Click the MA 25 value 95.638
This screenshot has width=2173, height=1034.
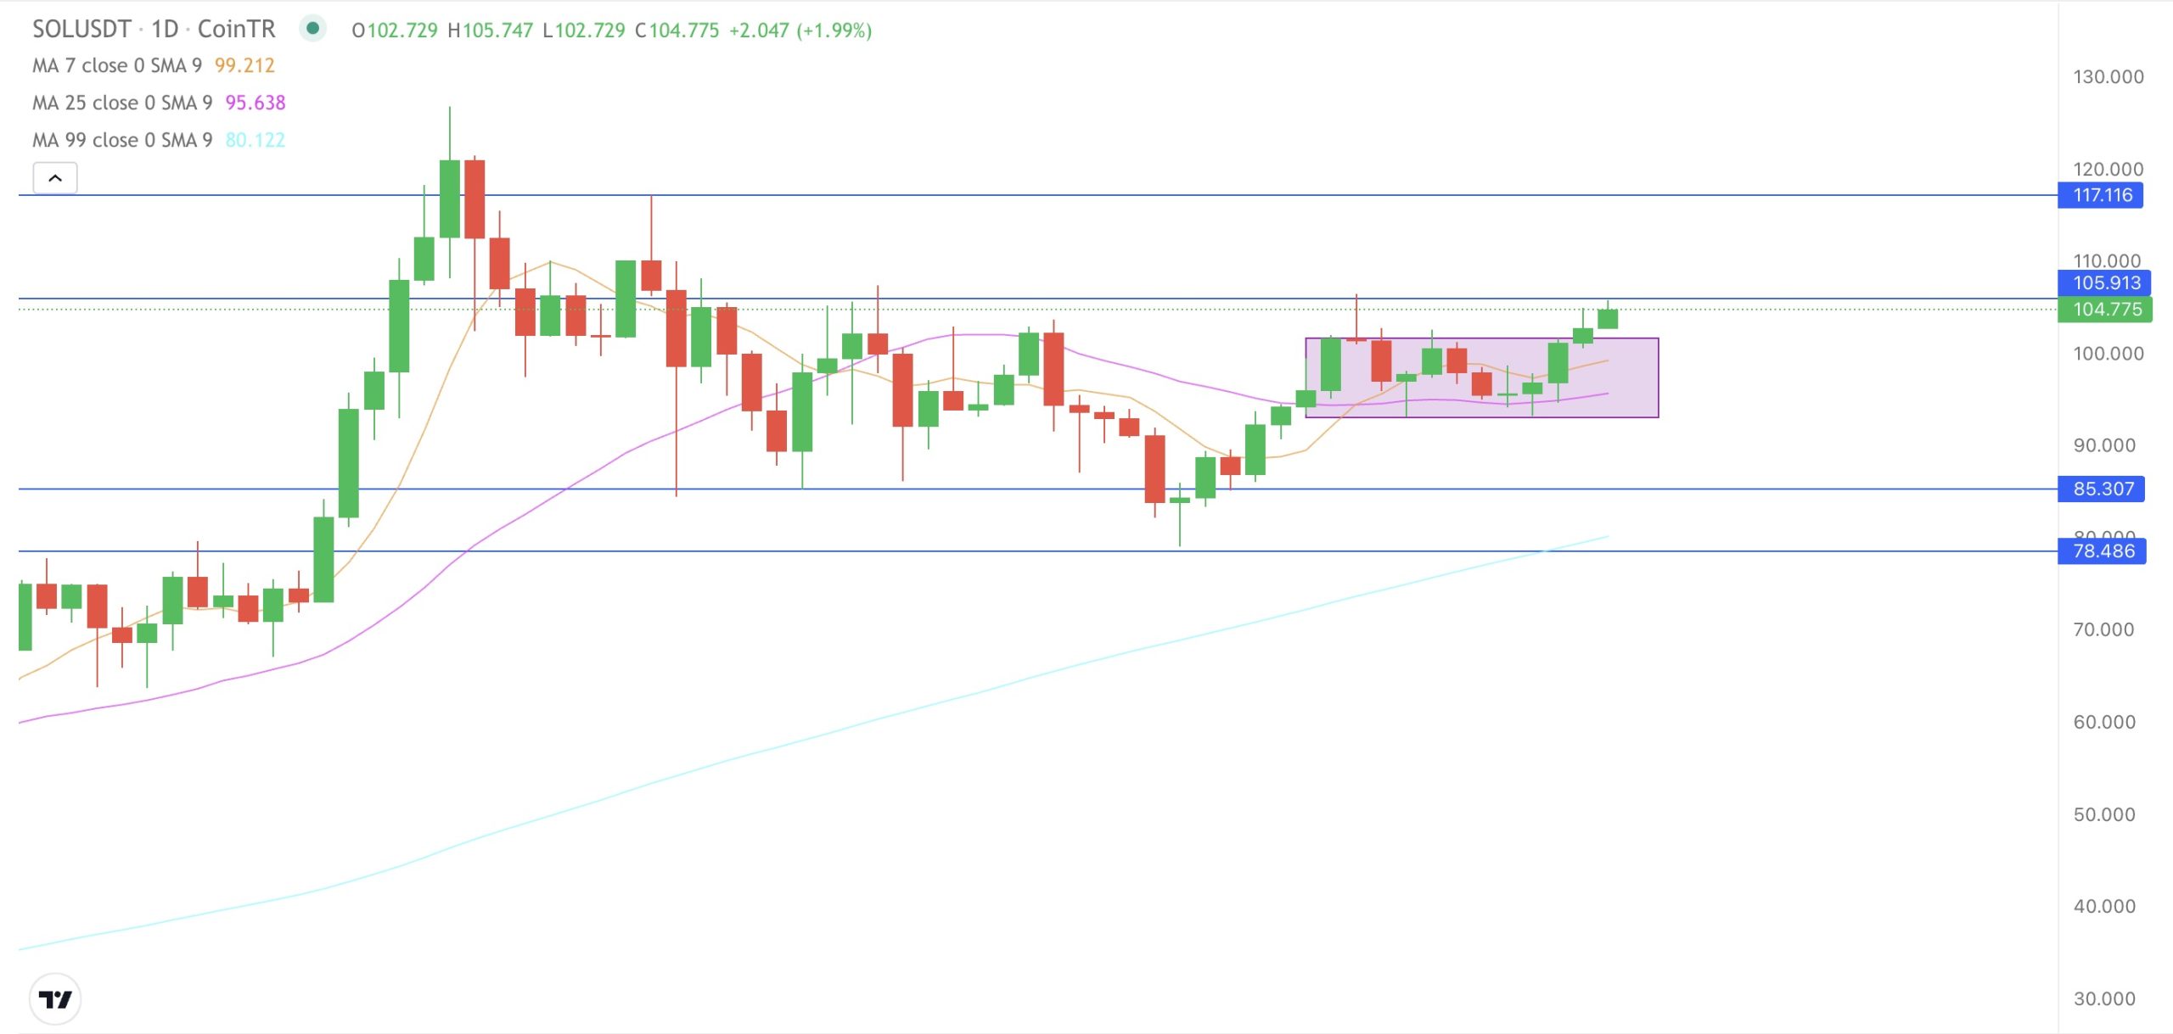[255, 103]
